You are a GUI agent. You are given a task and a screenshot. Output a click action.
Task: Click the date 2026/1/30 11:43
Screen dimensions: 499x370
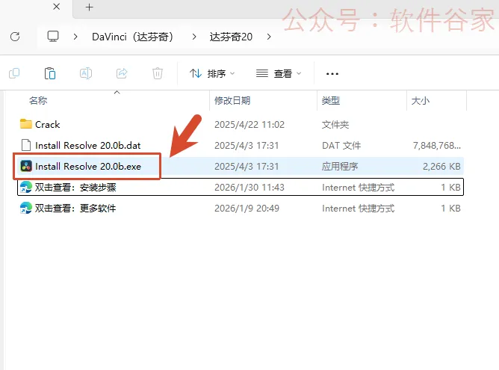tap(249, 188)
